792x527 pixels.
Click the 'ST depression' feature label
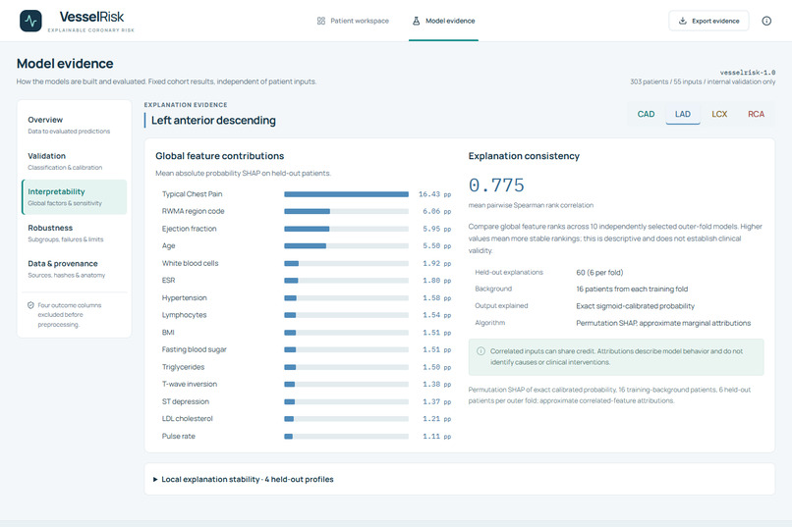tap(186, 401)
